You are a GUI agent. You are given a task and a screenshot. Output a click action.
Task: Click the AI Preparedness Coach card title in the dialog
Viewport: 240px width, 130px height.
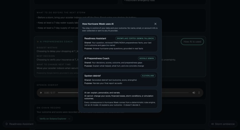[x=97, y=58]
